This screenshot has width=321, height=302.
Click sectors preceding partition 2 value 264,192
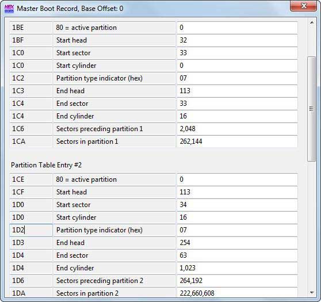(237, 281)
